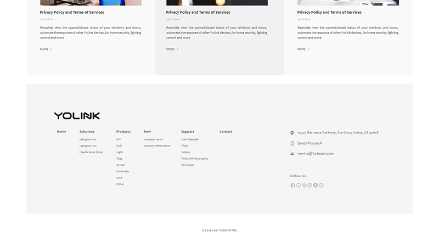
Task: Open the Support footer heading
Action: pyautogui.click(x=187, y=132)
